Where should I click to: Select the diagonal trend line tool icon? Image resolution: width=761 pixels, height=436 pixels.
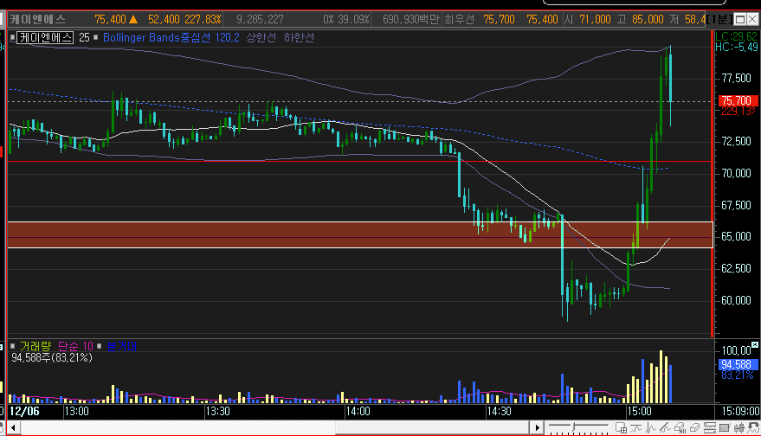(665, 427)
